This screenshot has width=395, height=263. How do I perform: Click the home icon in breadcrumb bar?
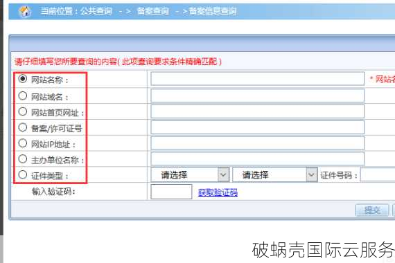coord(25,11)
